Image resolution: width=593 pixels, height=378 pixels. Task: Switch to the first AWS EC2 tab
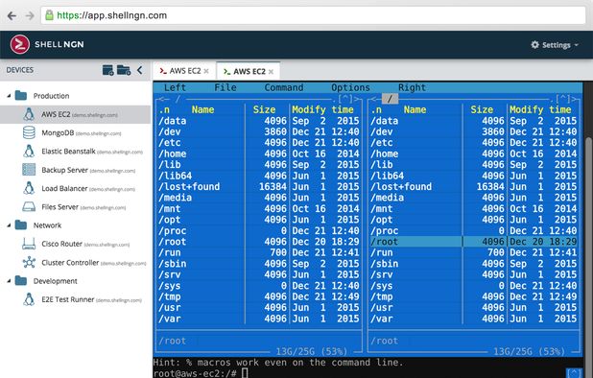click(x=184, y=71)
